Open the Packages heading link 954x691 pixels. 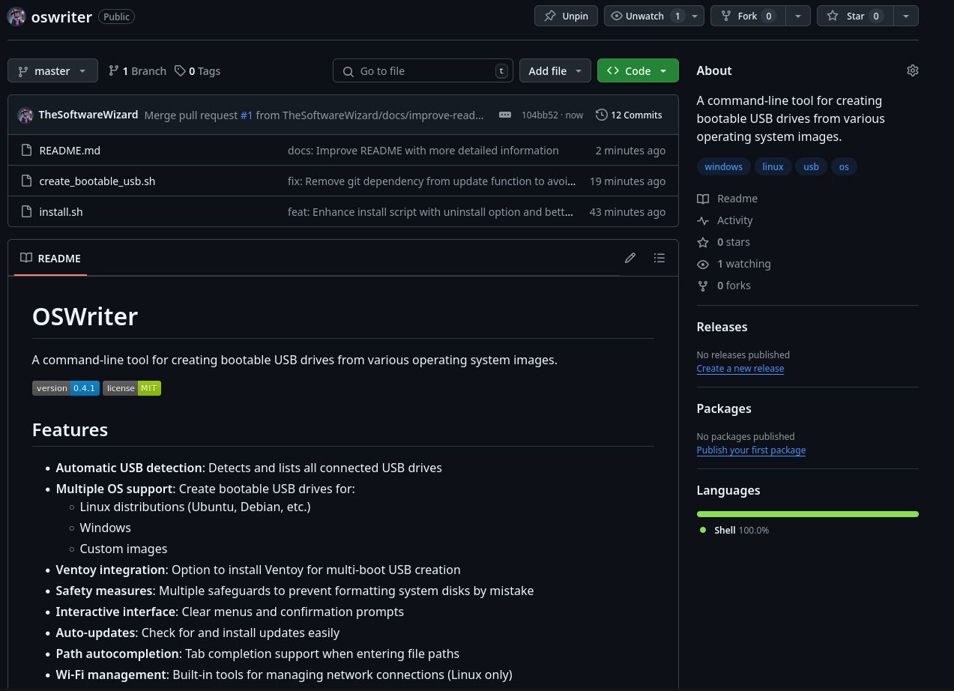(x=724, y=408)
